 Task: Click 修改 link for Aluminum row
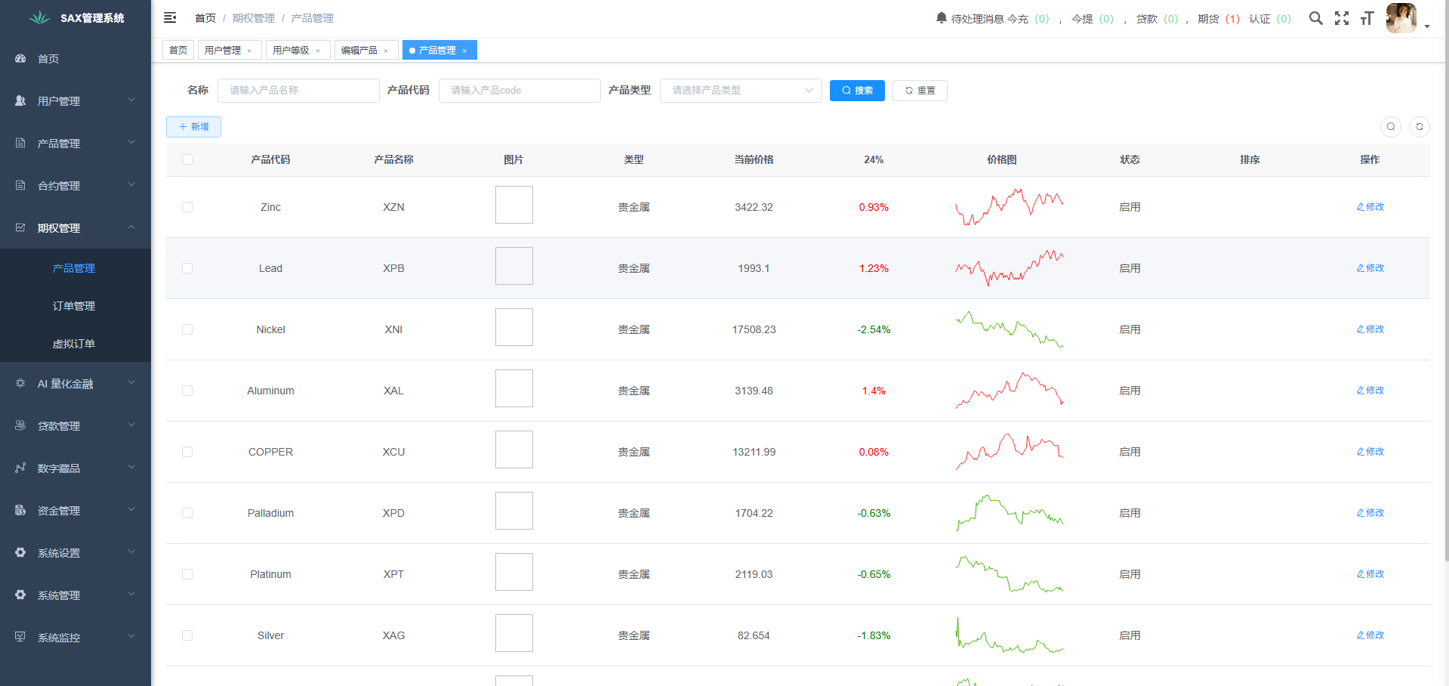point(1370,391)
